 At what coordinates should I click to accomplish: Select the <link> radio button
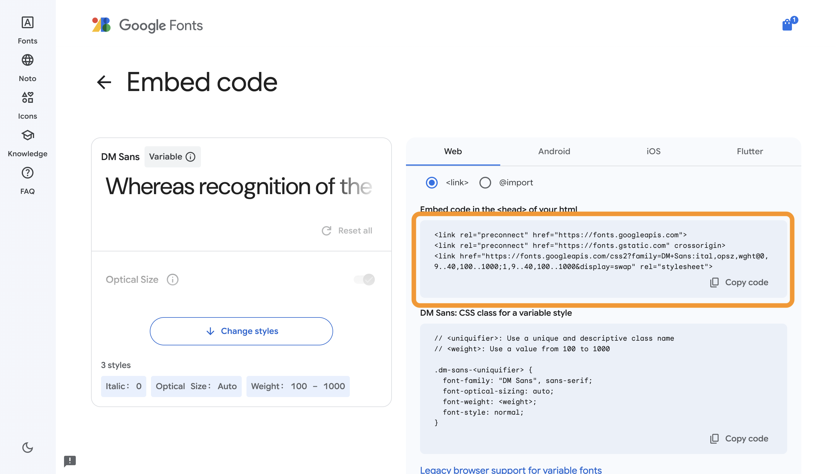tap(432, 183)
